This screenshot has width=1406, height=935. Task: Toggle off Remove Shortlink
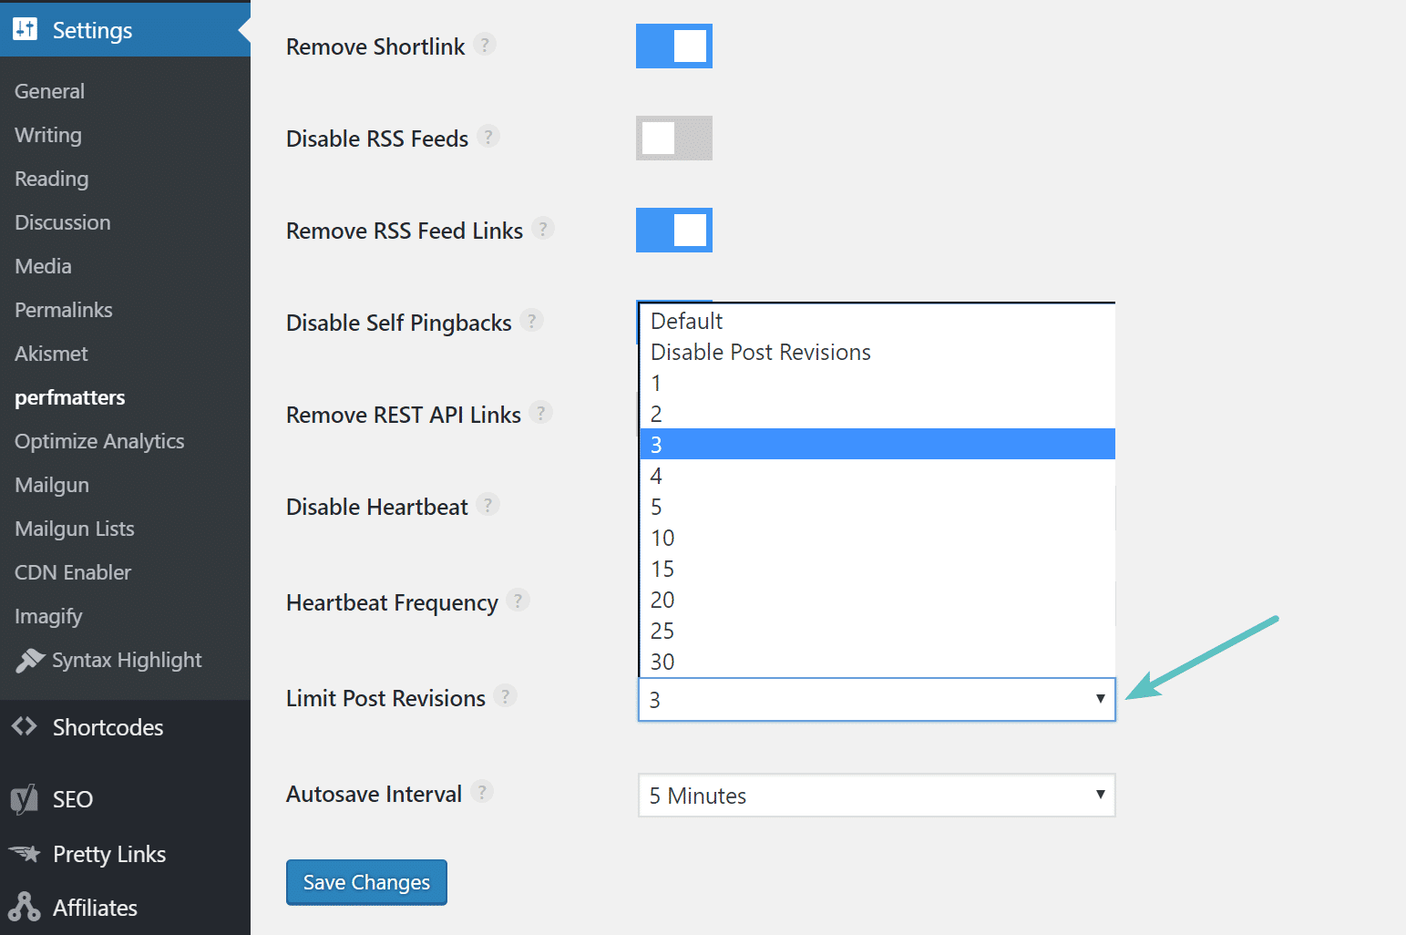(673, 46)
